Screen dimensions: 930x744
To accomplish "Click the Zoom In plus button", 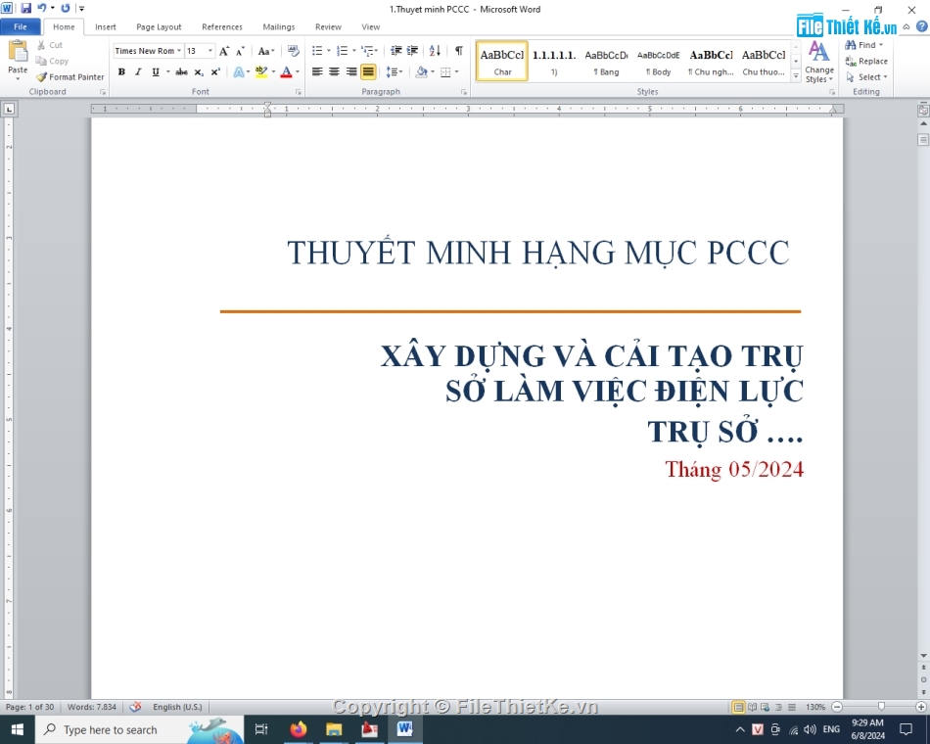I will click(921, 707).
